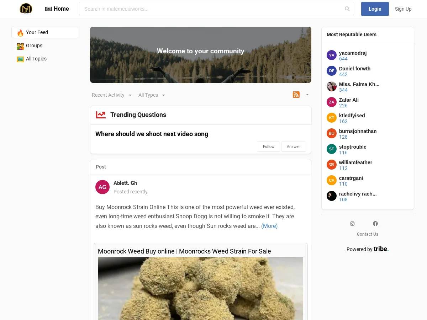The height and width of the screenshot is (320, 427).
Task: Follow the trending video song question
Action: tap(268, 146)
